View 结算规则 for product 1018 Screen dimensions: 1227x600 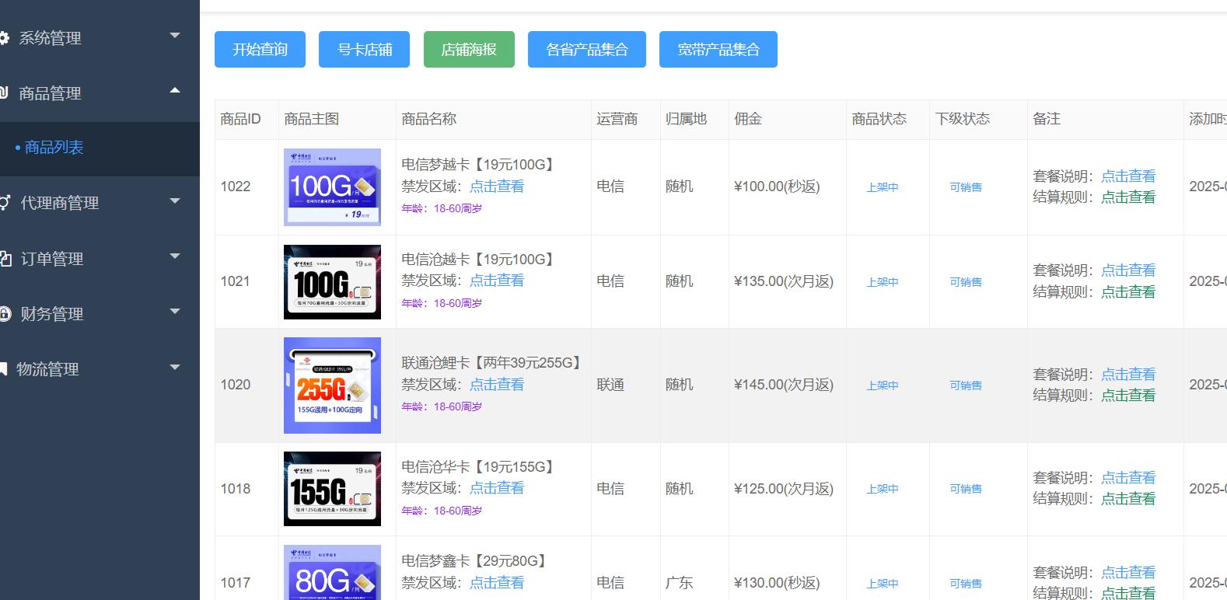click(x=1128, y=499)
